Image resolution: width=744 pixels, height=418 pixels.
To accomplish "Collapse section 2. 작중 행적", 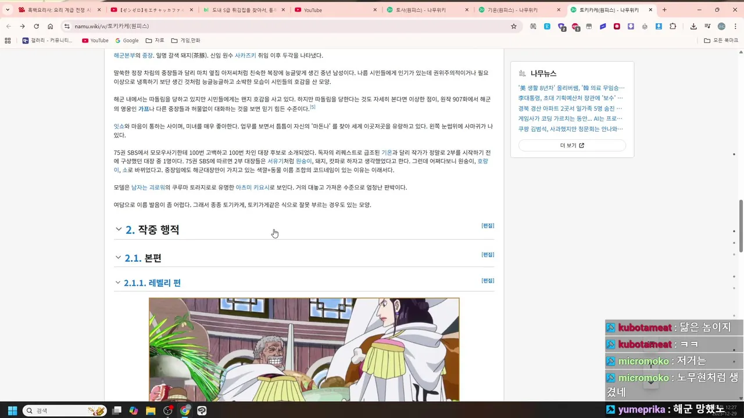I will 119,229.
